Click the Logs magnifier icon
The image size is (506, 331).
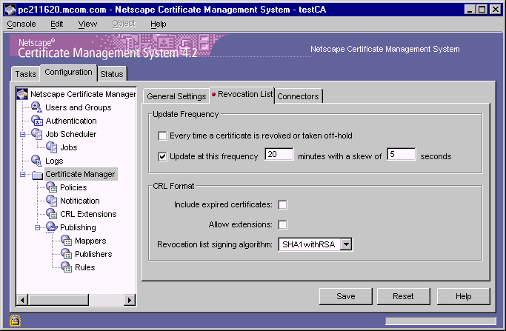[36, 161]
